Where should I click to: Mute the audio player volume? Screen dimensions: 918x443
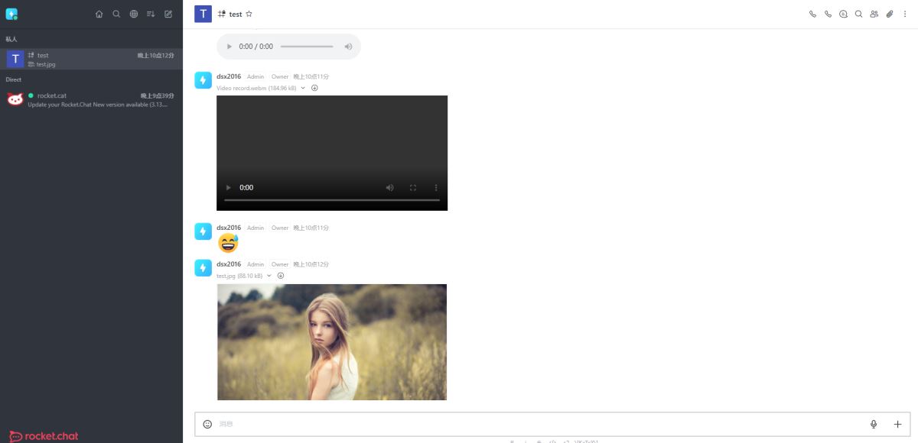tap(348, 47)
